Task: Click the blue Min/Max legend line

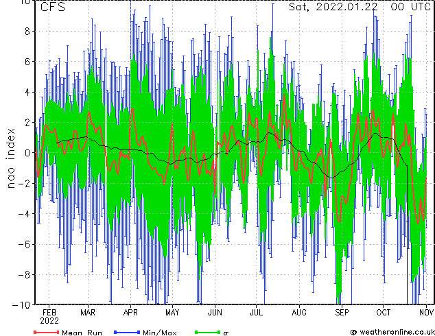Action: [x=127, y=332]
